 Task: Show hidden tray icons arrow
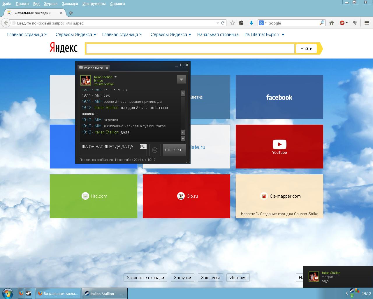(x=347, y=293)
